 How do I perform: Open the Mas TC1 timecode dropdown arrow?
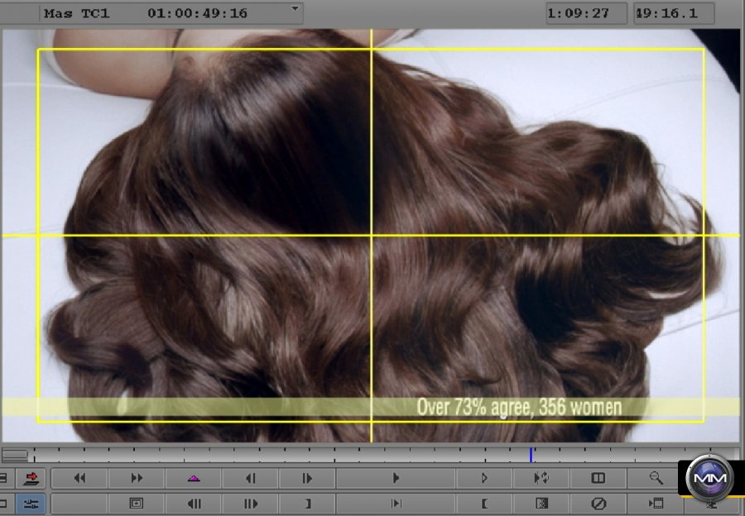(295, 8)
